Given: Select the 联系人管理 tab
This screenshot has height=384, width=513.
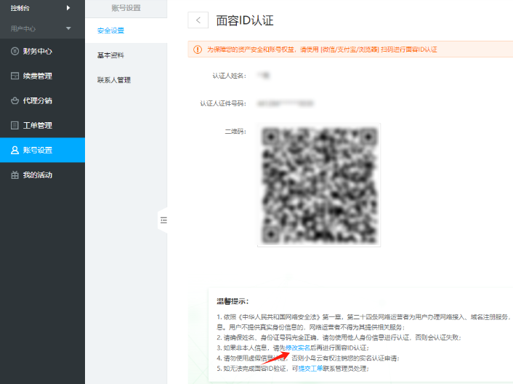Looking at the screenshot, I should 114,80.
